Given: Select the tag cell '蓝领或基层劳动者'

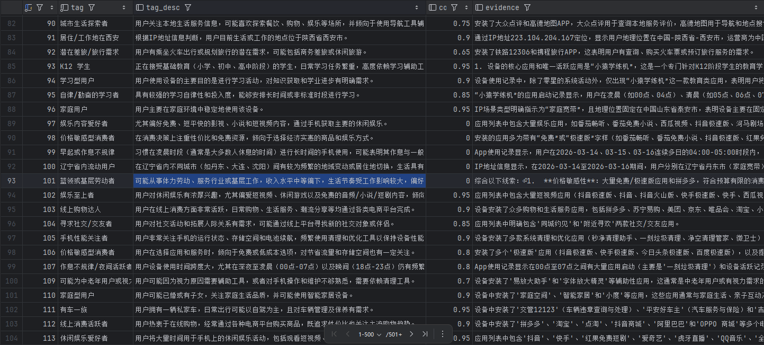Looking at the screenshot, I should click(x=95, y=181).
